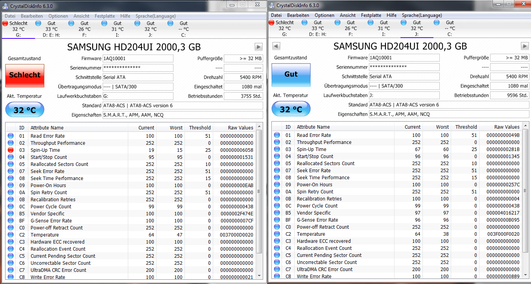531x284 pixels.
Task: Click status icon of Hardware ECC recovered, right window
Action: point(277,241)
